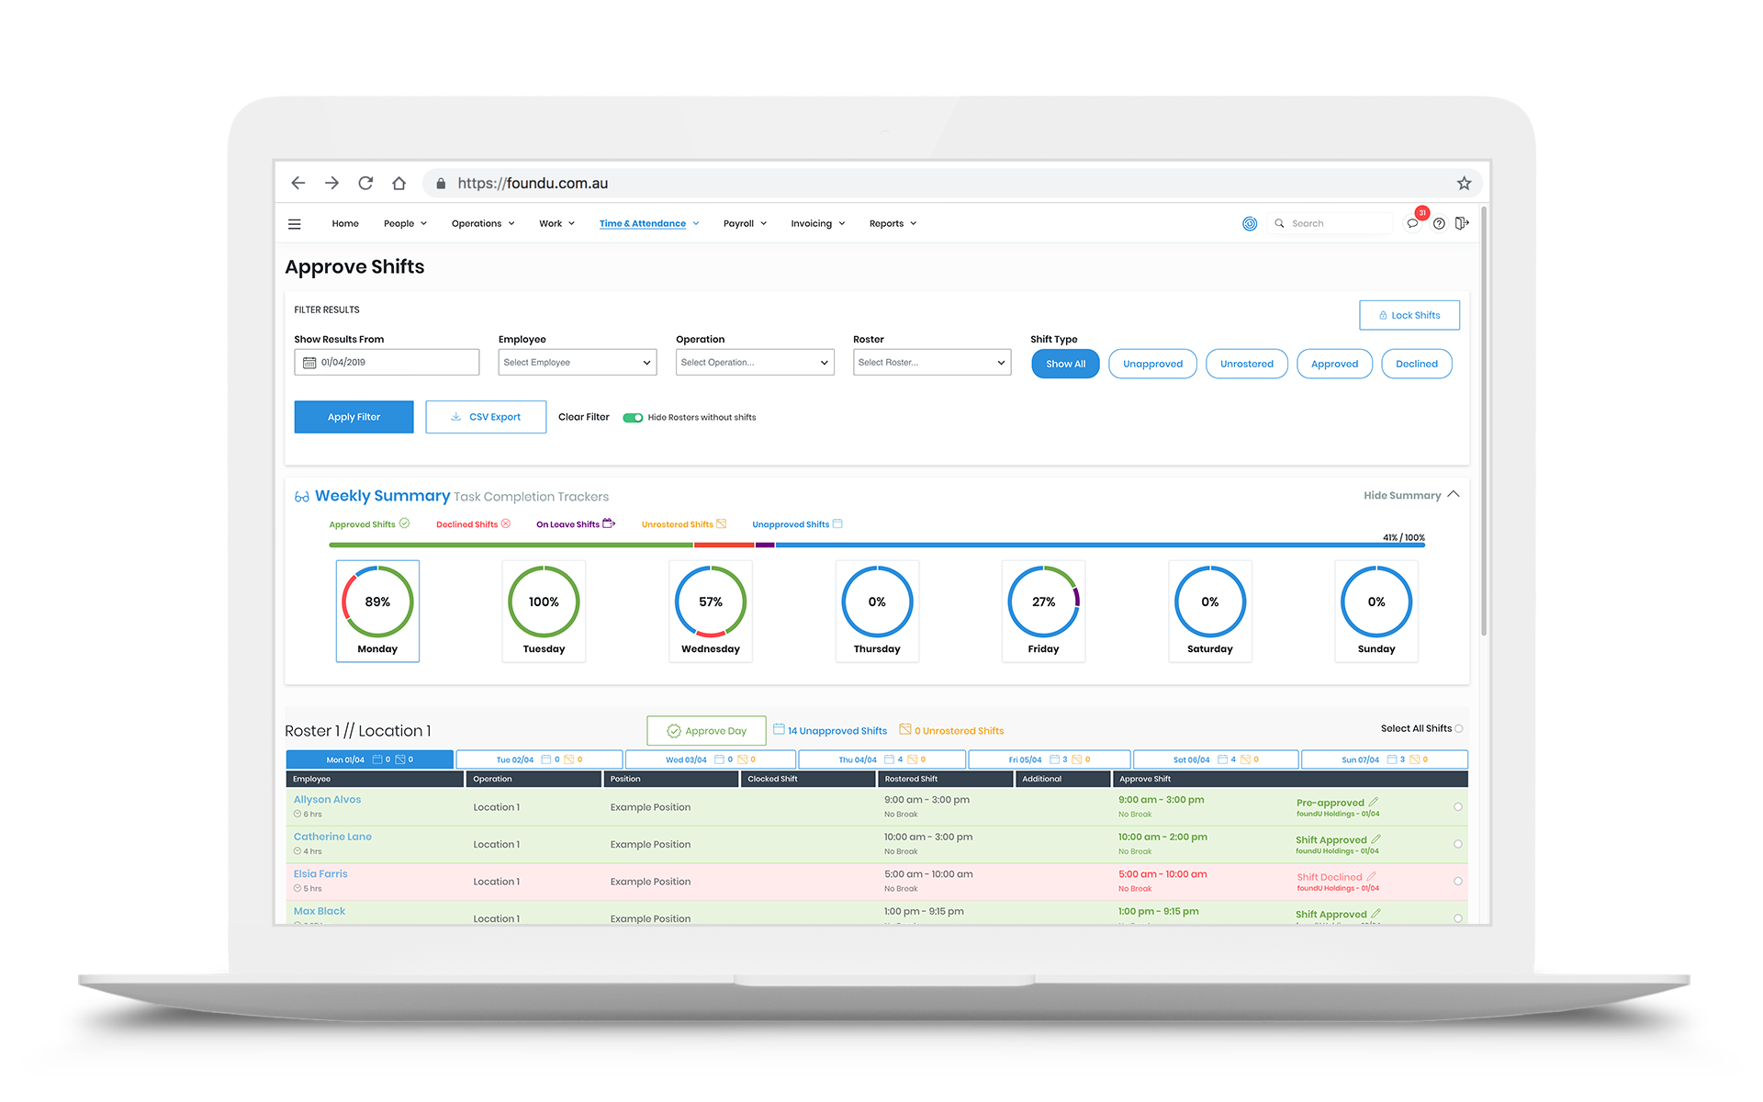Open the hamburger sidebar menu
The height and width of the screenshot is (1102, 1763).
click(x=295, y=224)
